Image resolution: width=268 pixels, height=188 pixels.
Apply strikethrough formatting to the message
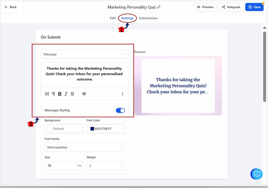[x=72, y=94]
